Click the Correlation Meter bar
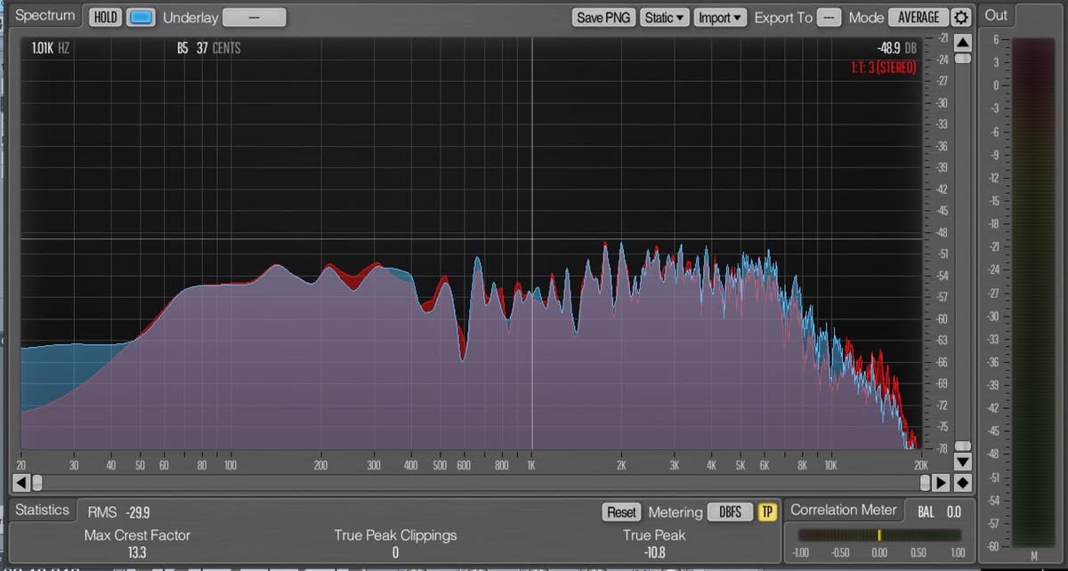The height and width of the screenshot is (571, 1068). point(879,535)
